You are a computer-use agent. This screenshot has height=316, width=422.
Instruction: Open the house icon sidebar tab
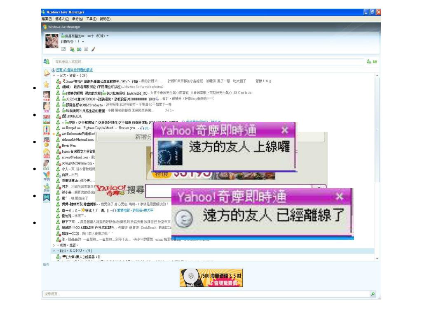pyautogui.click(x=47, y=153)
